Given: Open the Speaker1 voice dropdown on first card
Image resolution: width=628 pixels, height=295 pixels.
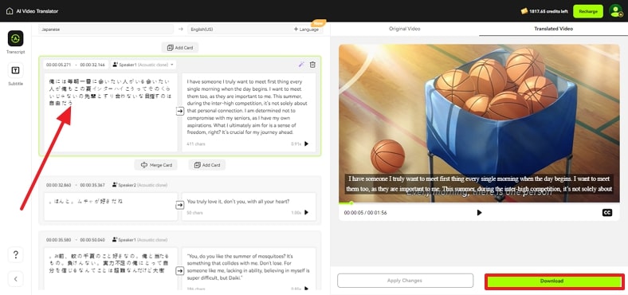Looking at the screenshot, I should [x=143, y=65].
